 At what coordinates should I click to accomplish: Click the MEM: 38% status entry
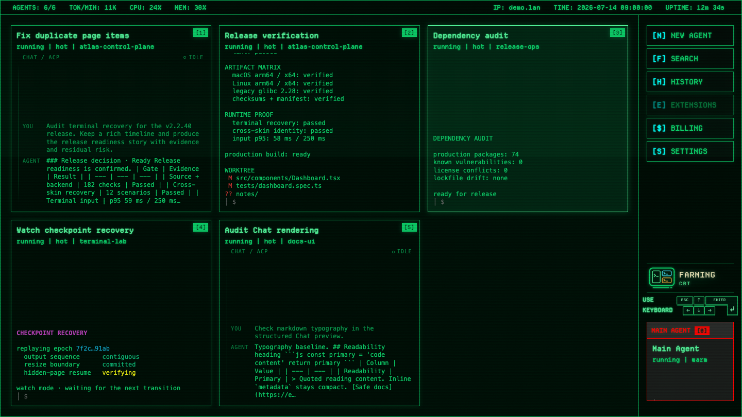coord(191,8)
